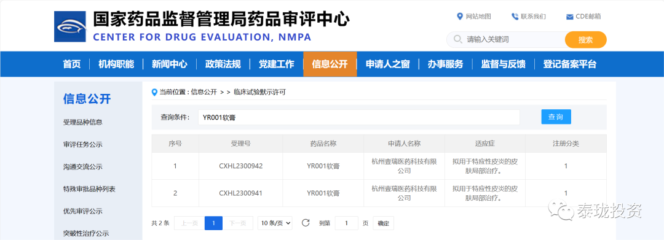The width and height of the screenshot is (664, 240).
Task: Click the 下一页 pagination button
Action: [238, 223]
